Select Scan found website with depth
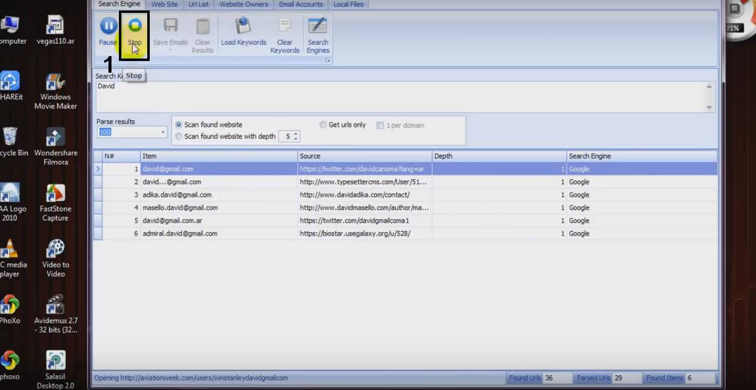Viewport: 756px width, 390px height. 226,136
